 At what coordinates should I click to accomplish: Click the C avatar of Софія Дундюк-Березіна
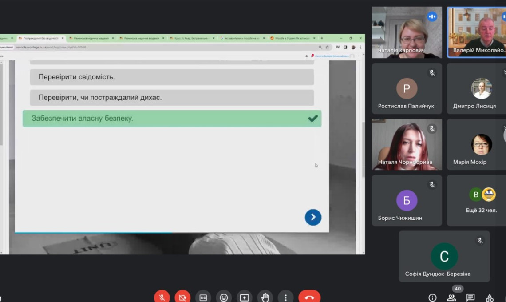pos(444,256)
